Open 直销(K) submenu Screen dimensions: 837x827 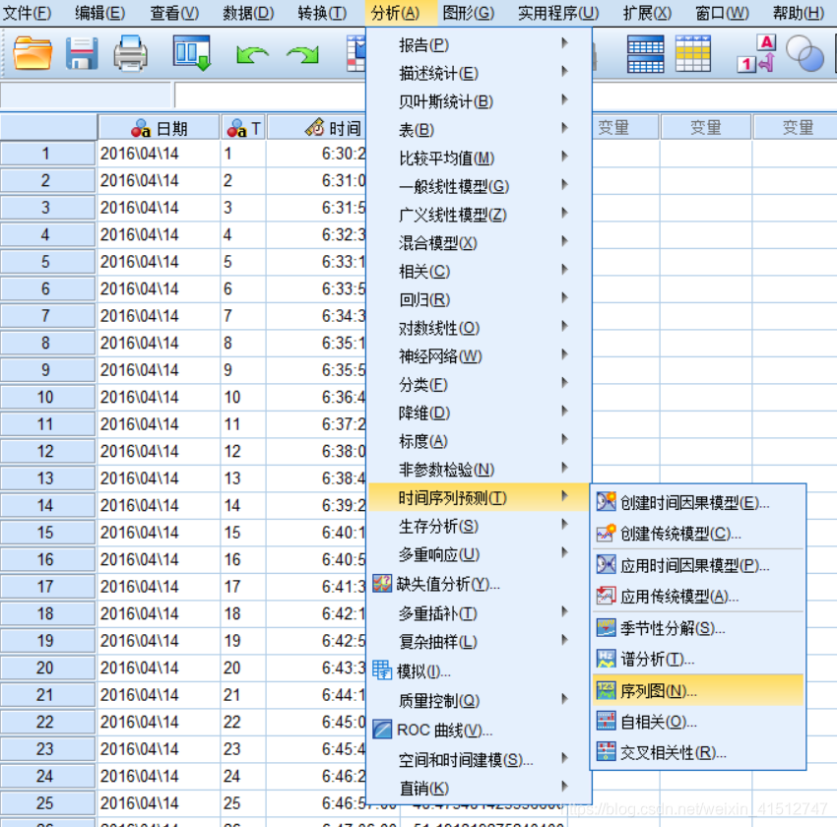tap(480, 788)
